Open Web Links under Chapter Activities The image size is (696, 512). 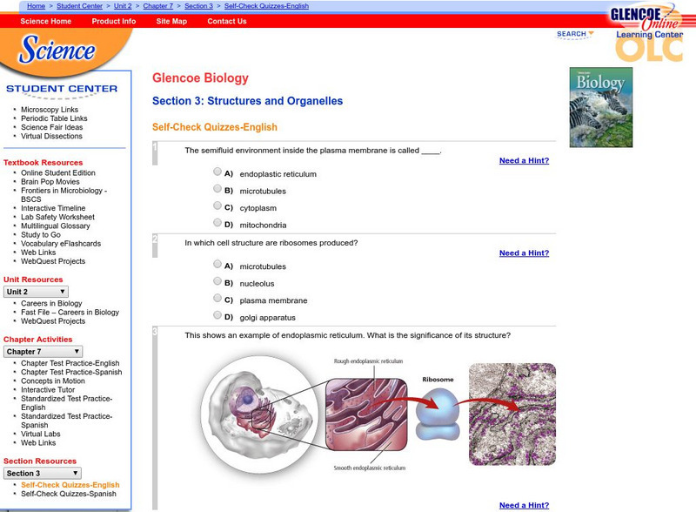pos(38,442)
